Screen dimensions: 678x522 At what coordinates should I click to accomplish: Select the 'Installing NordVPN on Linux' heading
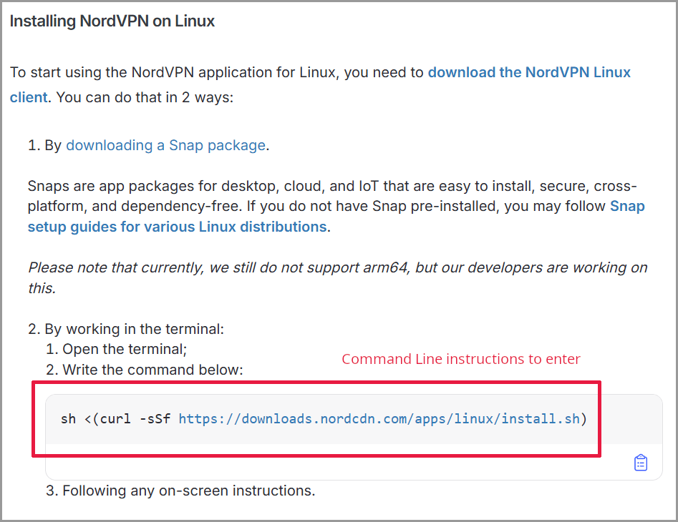[112, 21]
